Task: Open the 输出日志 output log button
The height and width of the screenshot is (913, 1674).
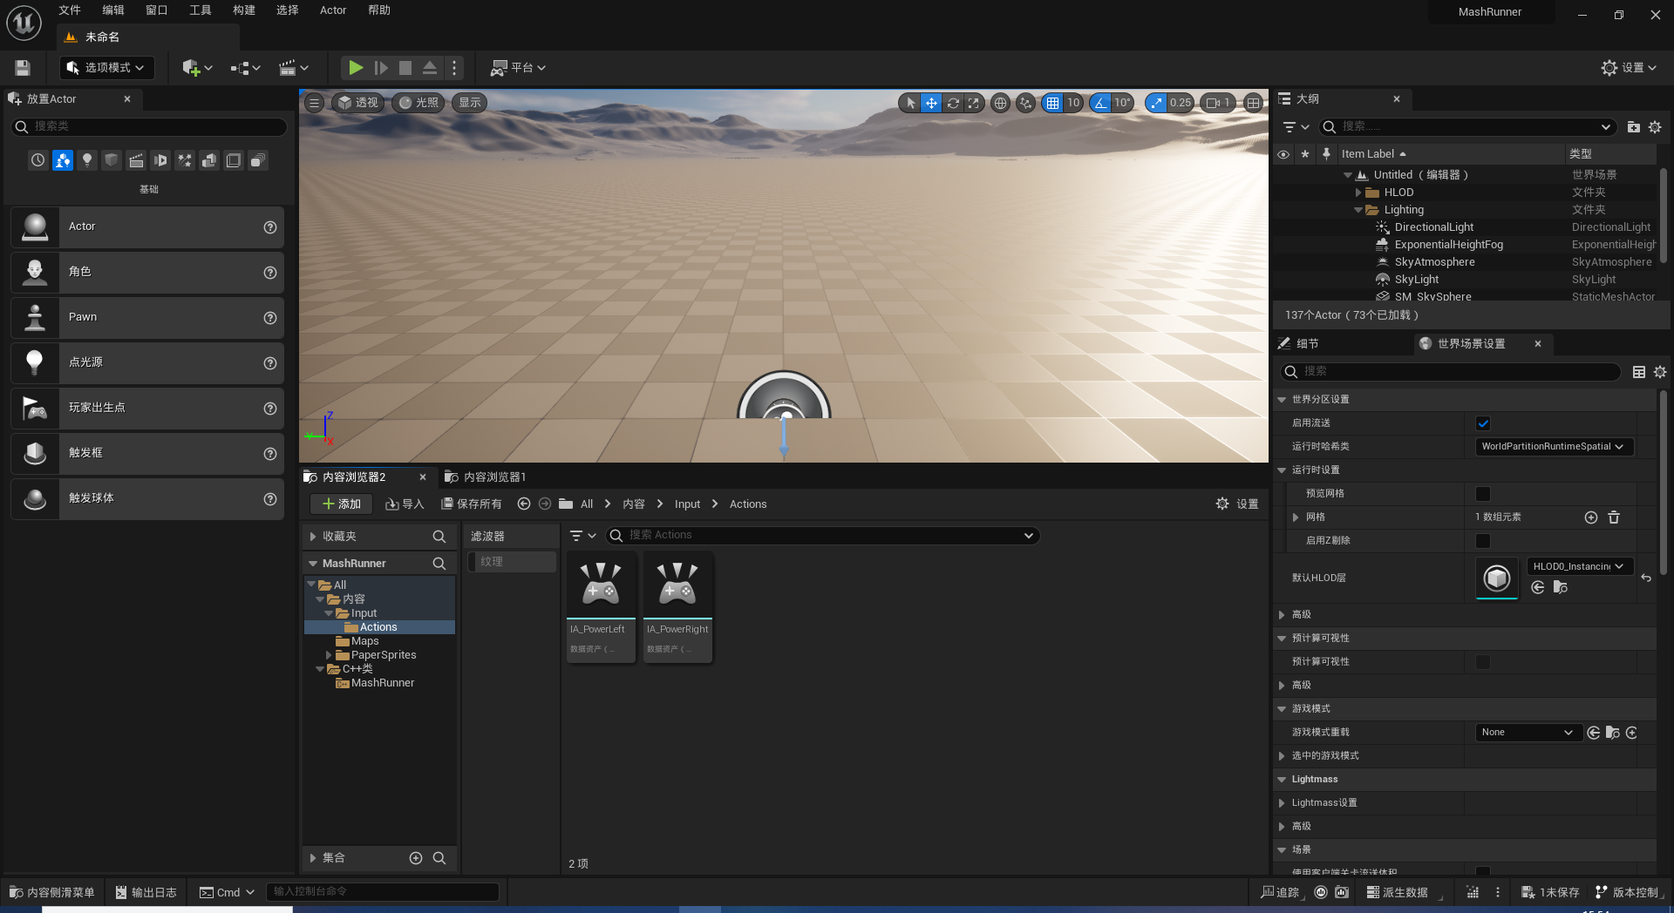Action: pos(146,892)
